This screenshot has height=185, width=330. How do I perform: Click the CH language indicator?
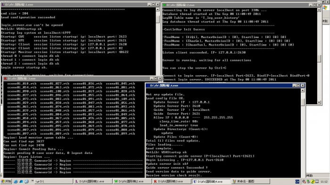pos(297,182)
